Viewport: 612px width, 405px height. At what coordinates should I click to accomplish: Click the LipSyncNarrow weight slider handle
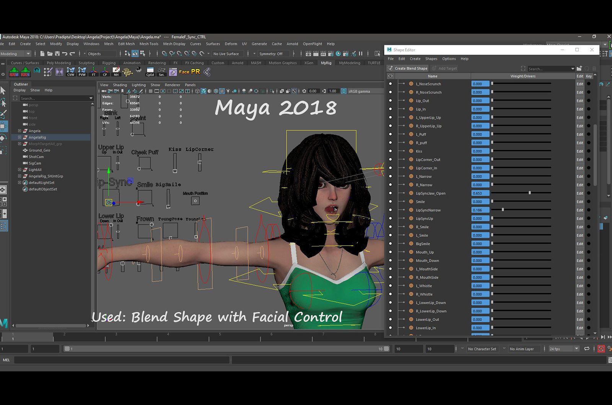tap(503, 210)
